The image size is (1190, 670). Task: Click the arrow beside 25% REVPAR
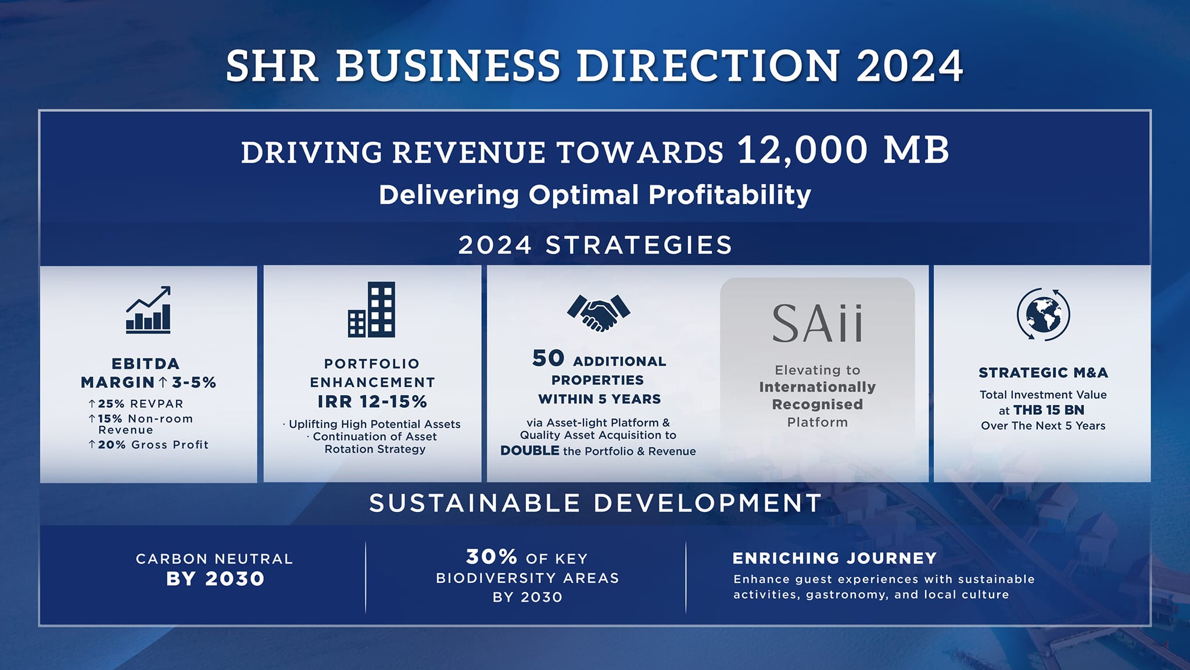click(92, 403)
